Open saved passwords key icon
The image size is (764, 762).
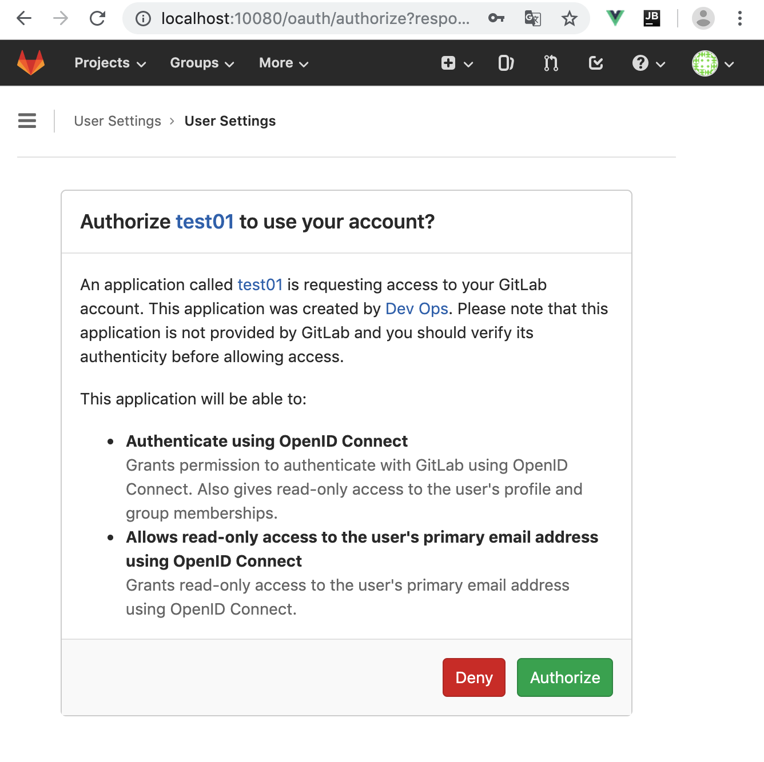[496, 19]
